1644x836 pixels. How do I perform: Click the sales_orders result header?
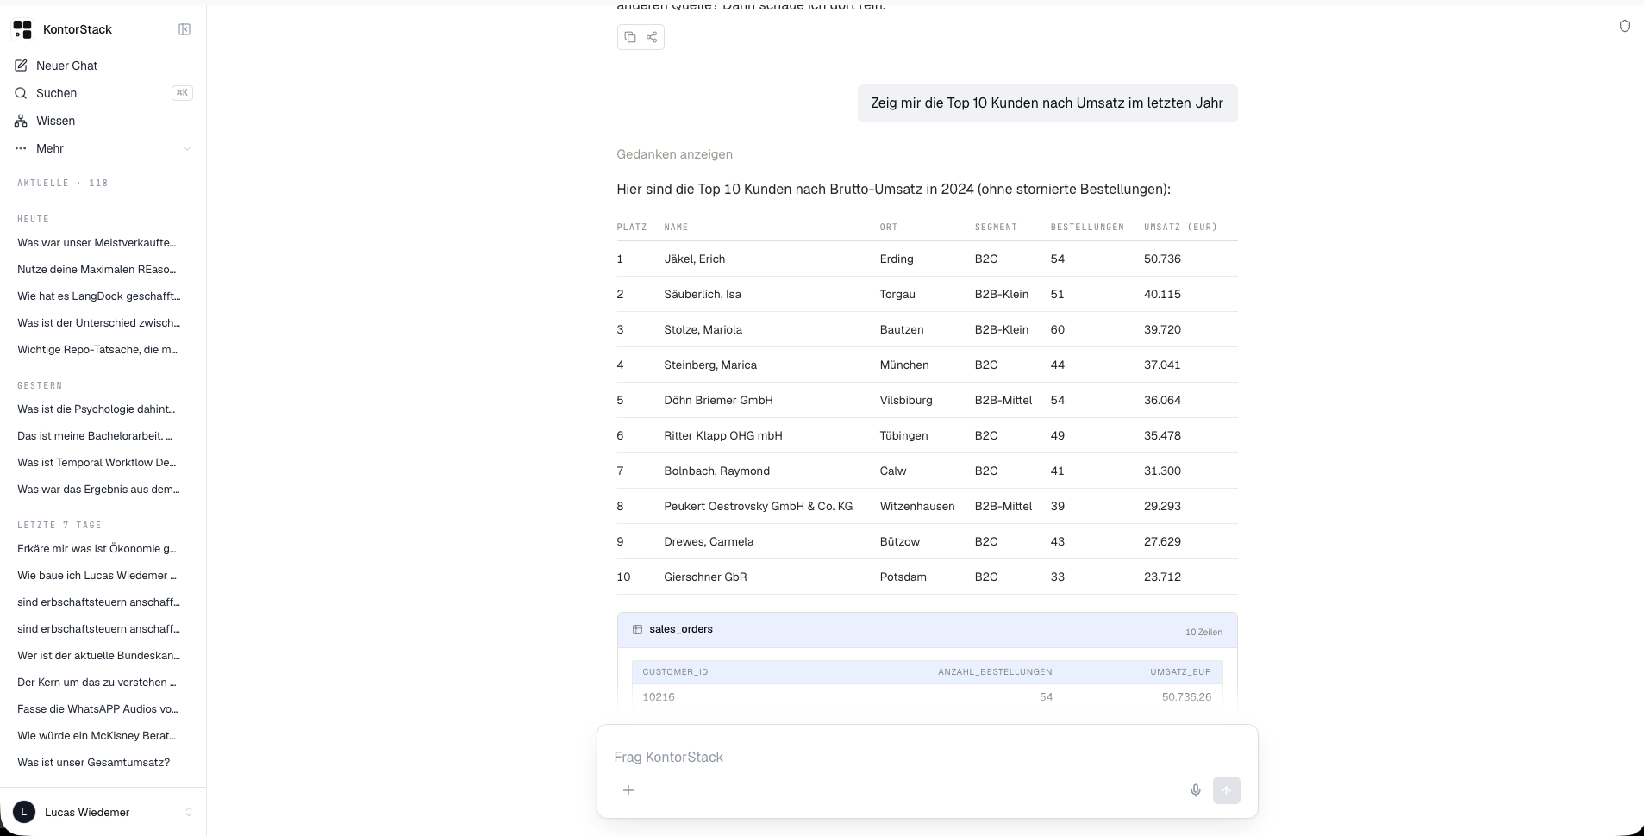click(927, 630)
